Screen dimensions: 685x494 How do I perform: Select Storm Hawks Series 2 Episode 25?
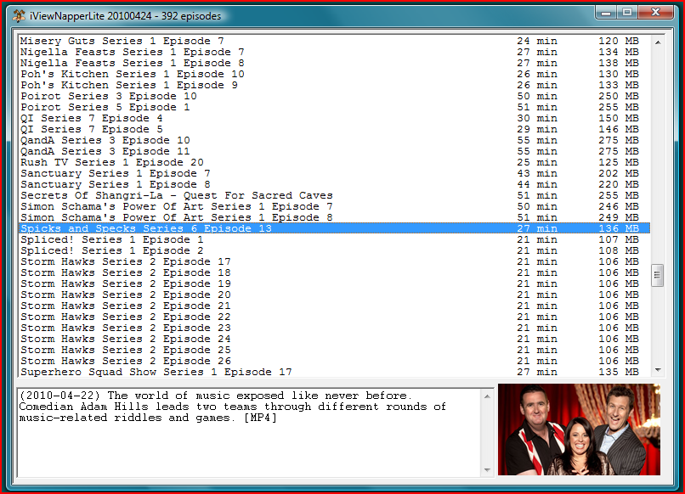(x=335, y=350)
